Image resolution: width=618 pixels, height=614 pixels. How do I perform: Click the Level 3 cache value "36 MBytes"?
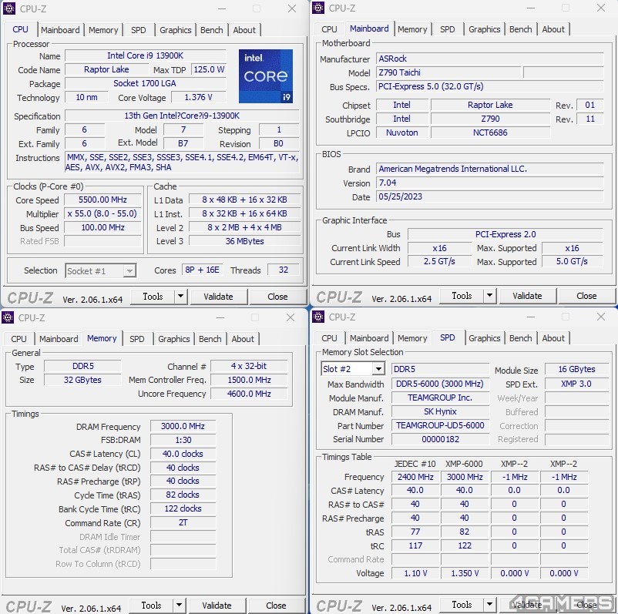pyautogui.click(x=245, y=241)
